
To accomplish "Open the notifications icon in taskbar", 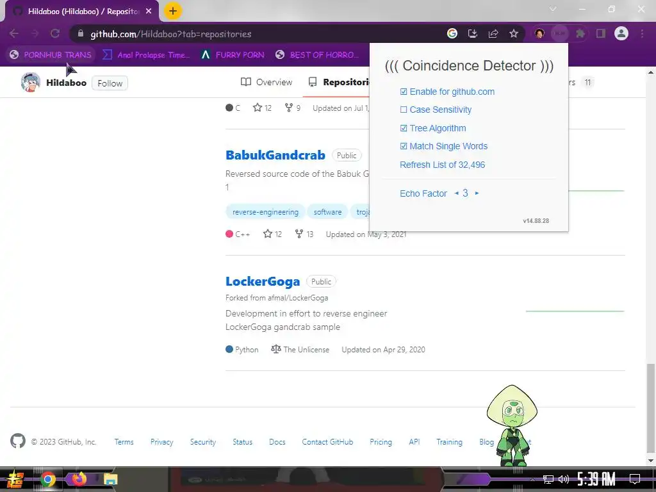I will [635, 479].
